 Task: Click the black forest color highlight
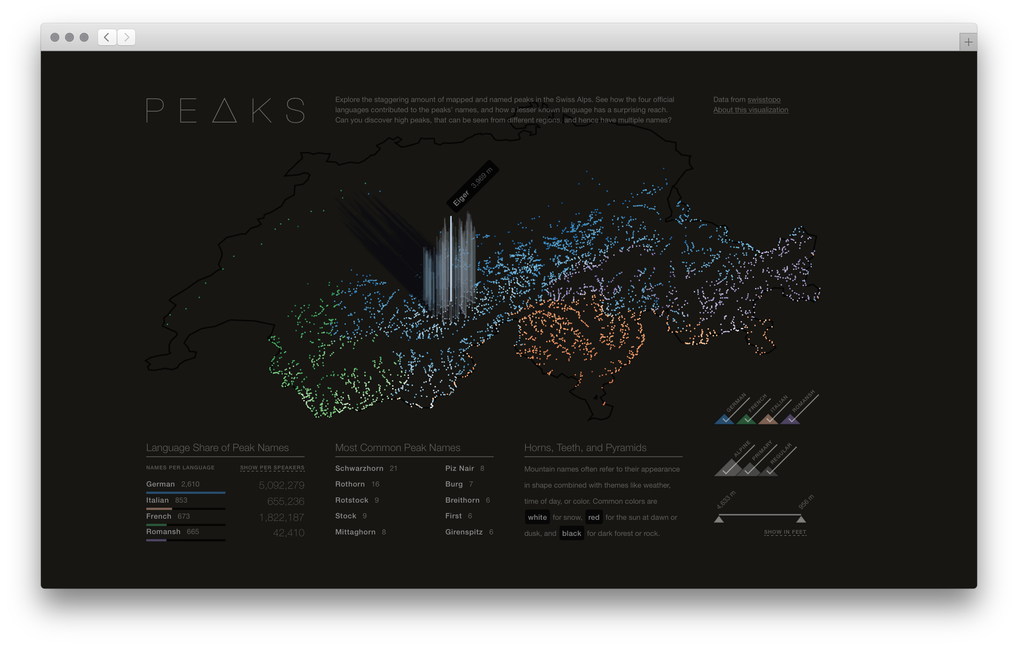572,533
